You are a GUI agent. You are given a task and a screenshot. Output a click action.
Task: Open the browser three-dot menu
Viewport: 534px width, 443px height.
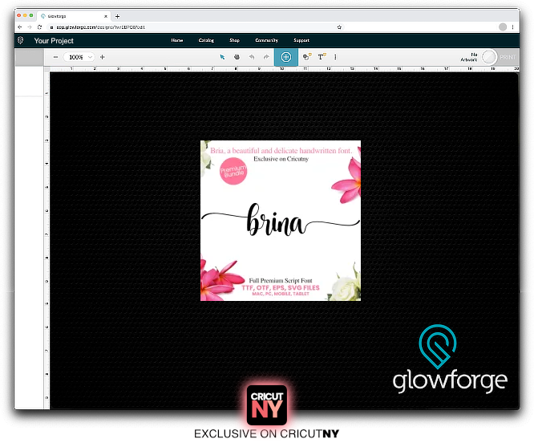point(512,27)
